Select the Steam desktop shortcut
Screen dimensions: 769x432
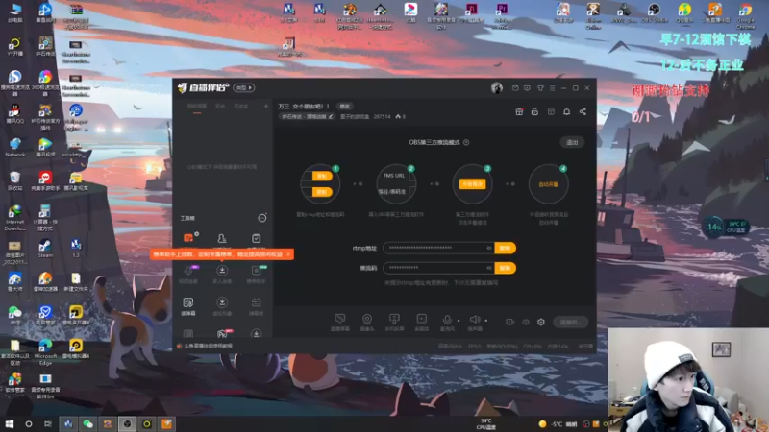point(45,249)
